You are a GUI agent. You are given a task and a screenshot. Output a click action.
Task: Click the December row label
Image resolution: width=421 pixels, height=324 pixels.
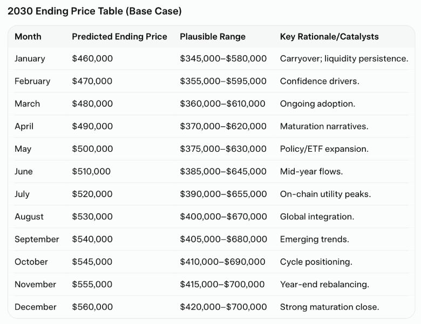36,307
